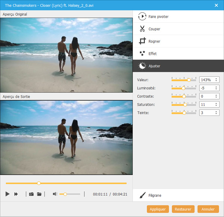Click the fast forward button
Screen dimensions: 224x217
(x=16, y=194)
